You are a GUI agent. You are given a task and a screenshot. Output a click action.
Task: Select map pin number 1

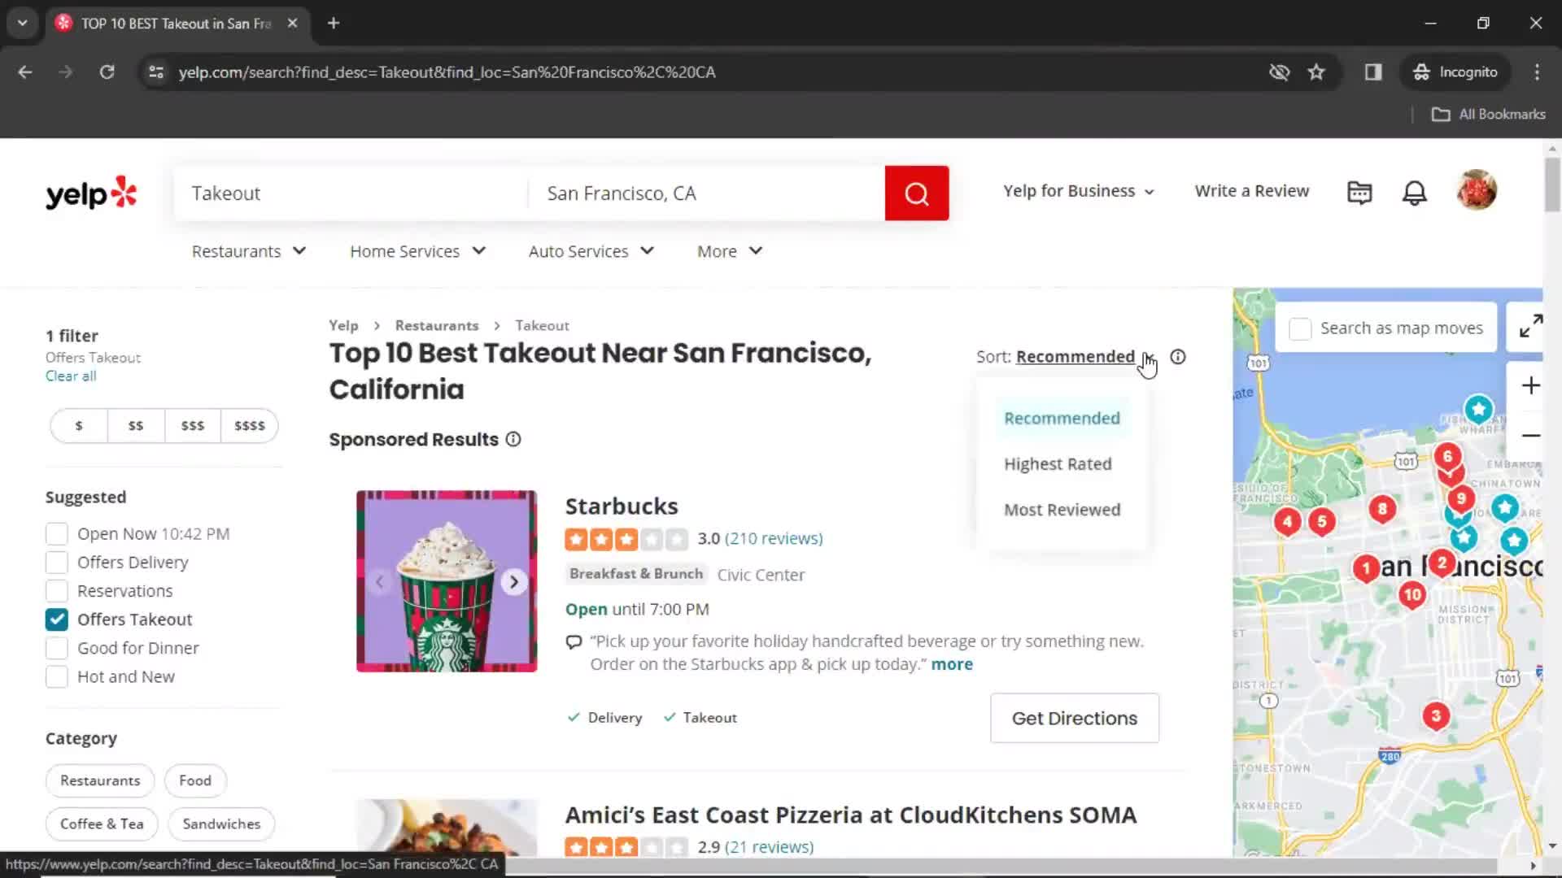click(1366, 567)
